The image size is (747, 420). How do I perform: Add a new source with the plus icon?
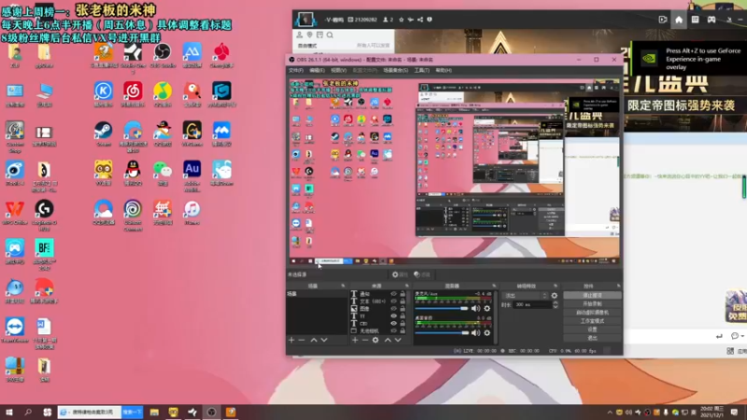pos(355,340)
